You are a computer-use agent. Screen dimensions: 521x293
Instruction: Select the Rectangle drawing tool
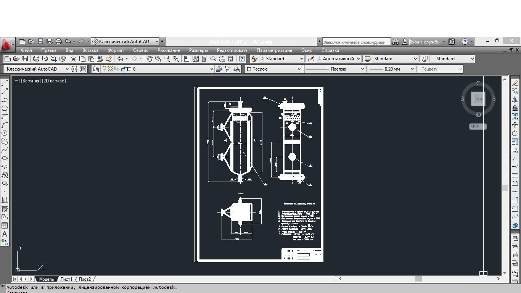(5, 116)
